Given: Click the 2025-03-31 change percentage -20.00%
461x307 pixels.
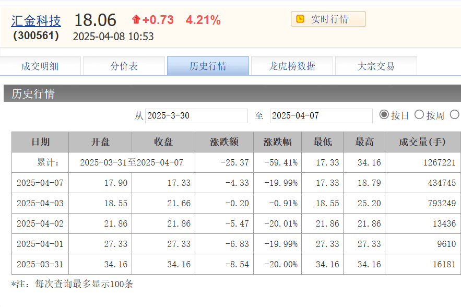Looking at the screenshot, I should pyautogui.click(x=281, y=264).
